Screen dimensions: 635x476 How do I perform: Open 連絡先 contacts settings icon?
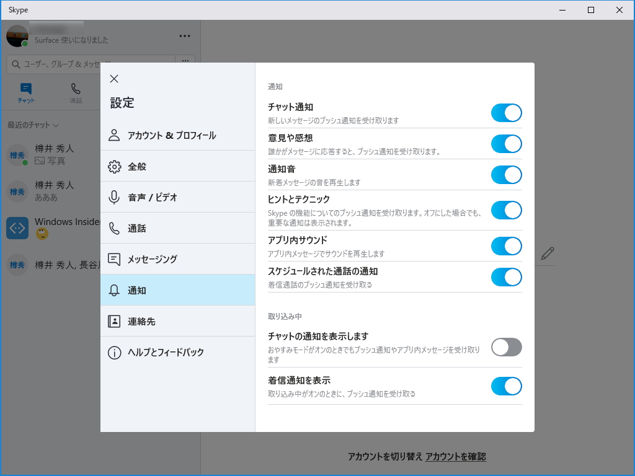(x=115, y=321)
